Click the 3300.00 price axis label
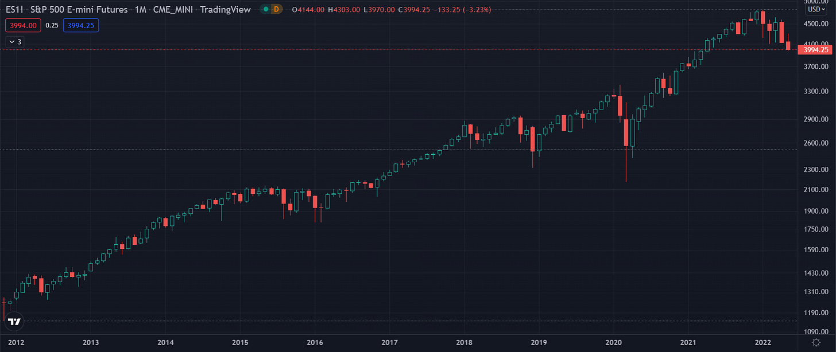The image size is (836, 352). coord(815,91)
